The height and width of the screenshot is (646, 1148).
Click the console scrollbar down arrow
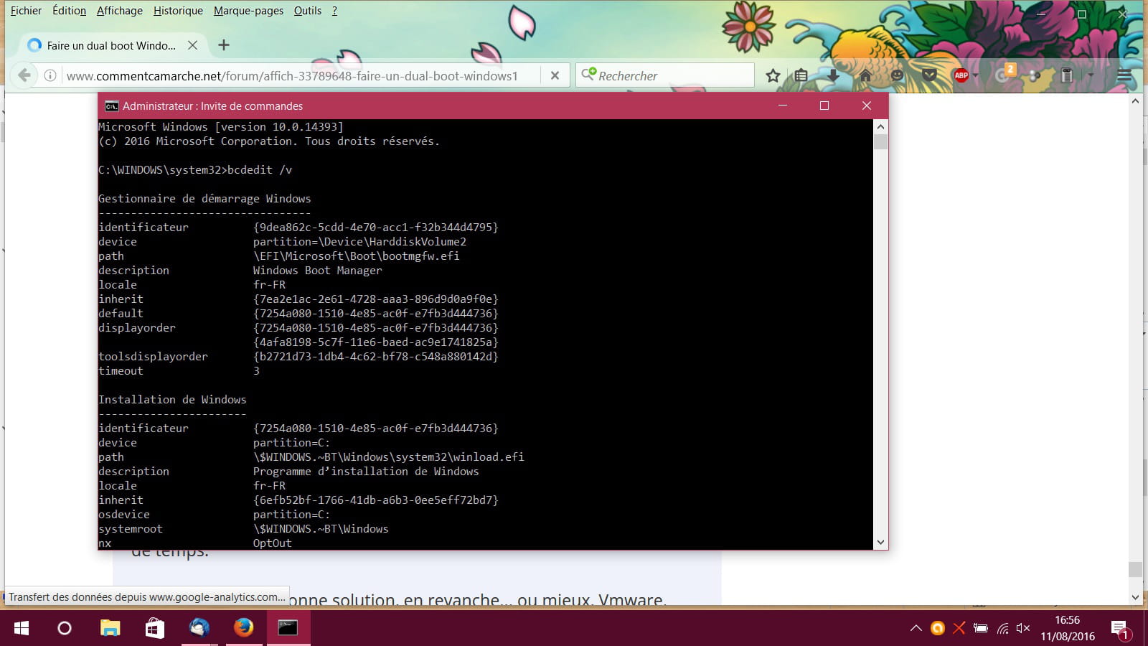click(x=880, y=543)
